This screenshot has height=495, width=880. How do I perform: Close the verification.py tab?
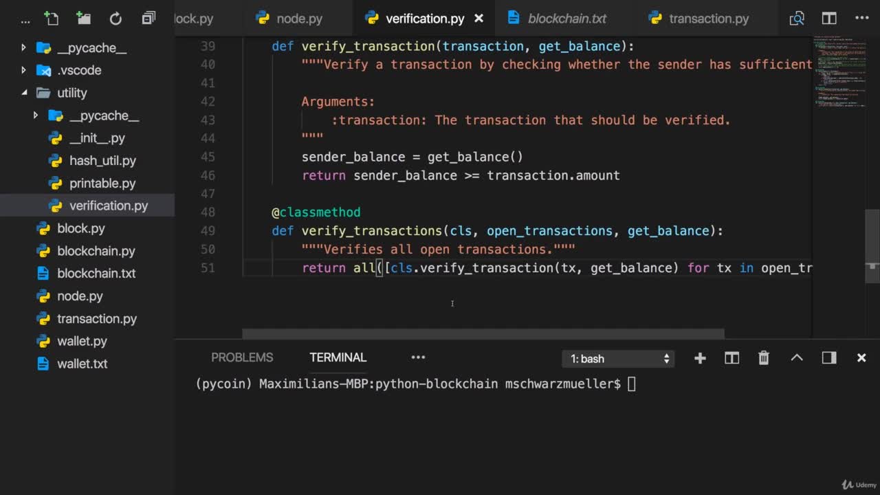coord(479,19)
